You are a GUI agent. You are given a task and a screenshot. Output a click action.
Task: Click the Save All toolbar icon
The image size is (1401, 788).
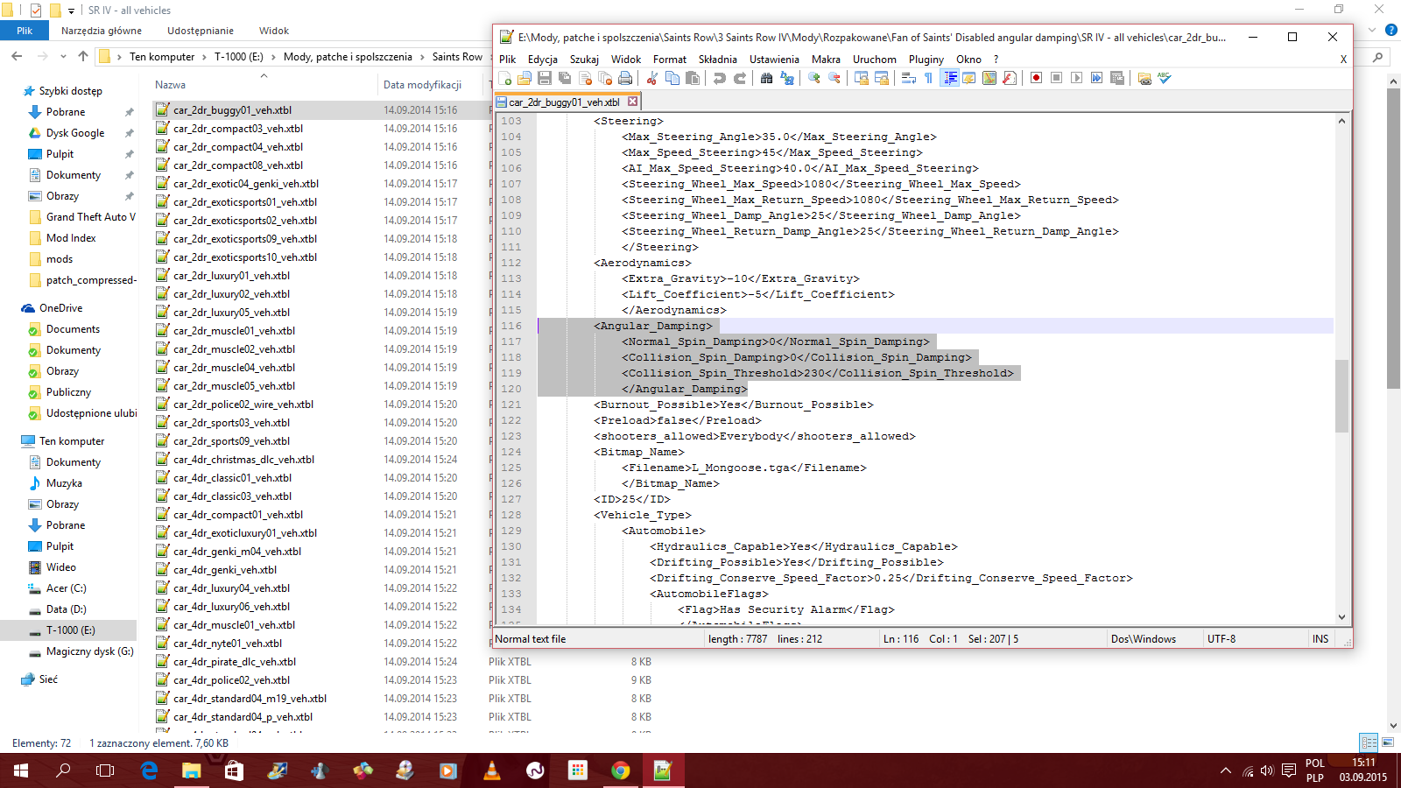[x=565, y=78]
